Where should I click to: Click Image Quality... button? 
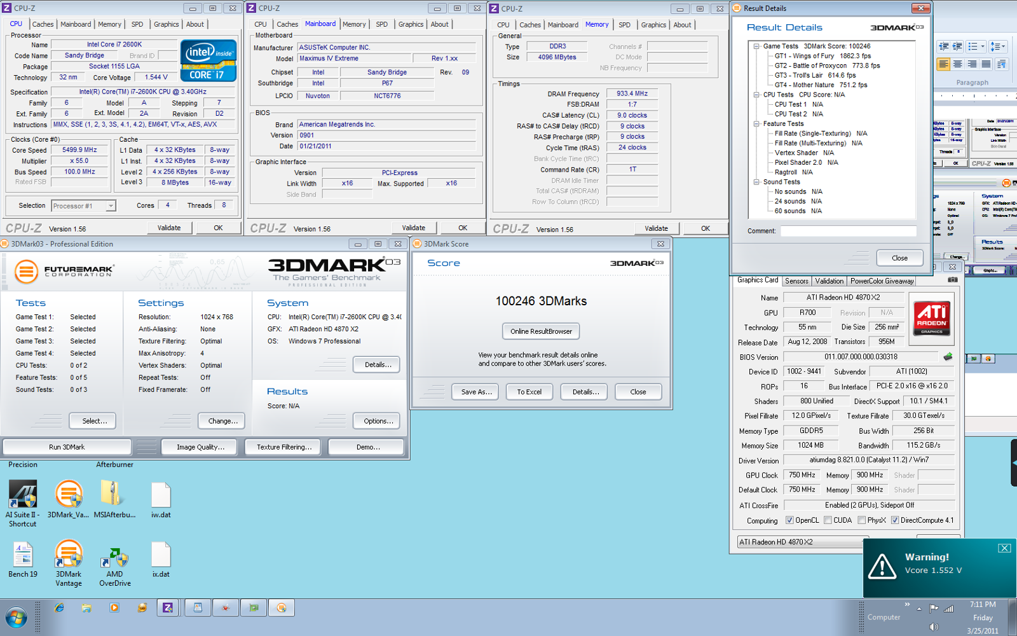tap(200, 447)
